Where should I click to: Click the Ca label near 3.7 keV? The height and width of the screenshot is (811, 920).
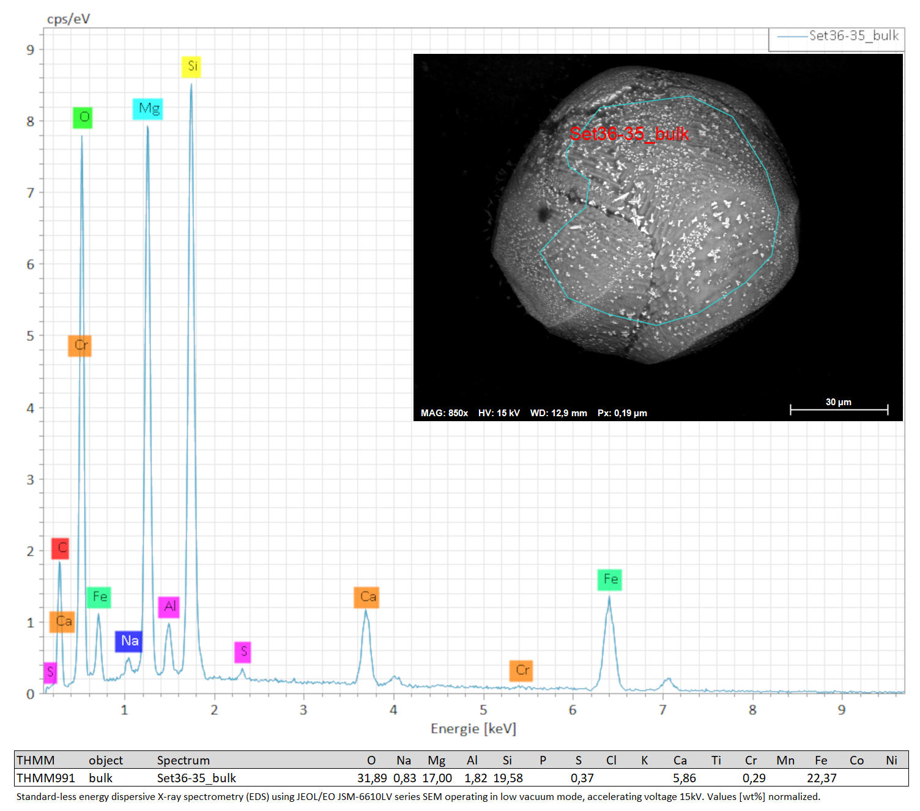click(x=366, y=597)
